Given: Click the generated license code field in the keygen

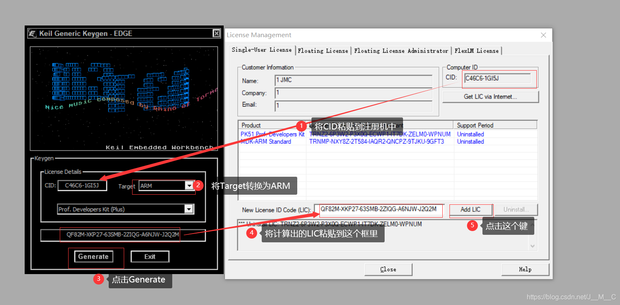Looking at the screenshot, I should 123,235.
